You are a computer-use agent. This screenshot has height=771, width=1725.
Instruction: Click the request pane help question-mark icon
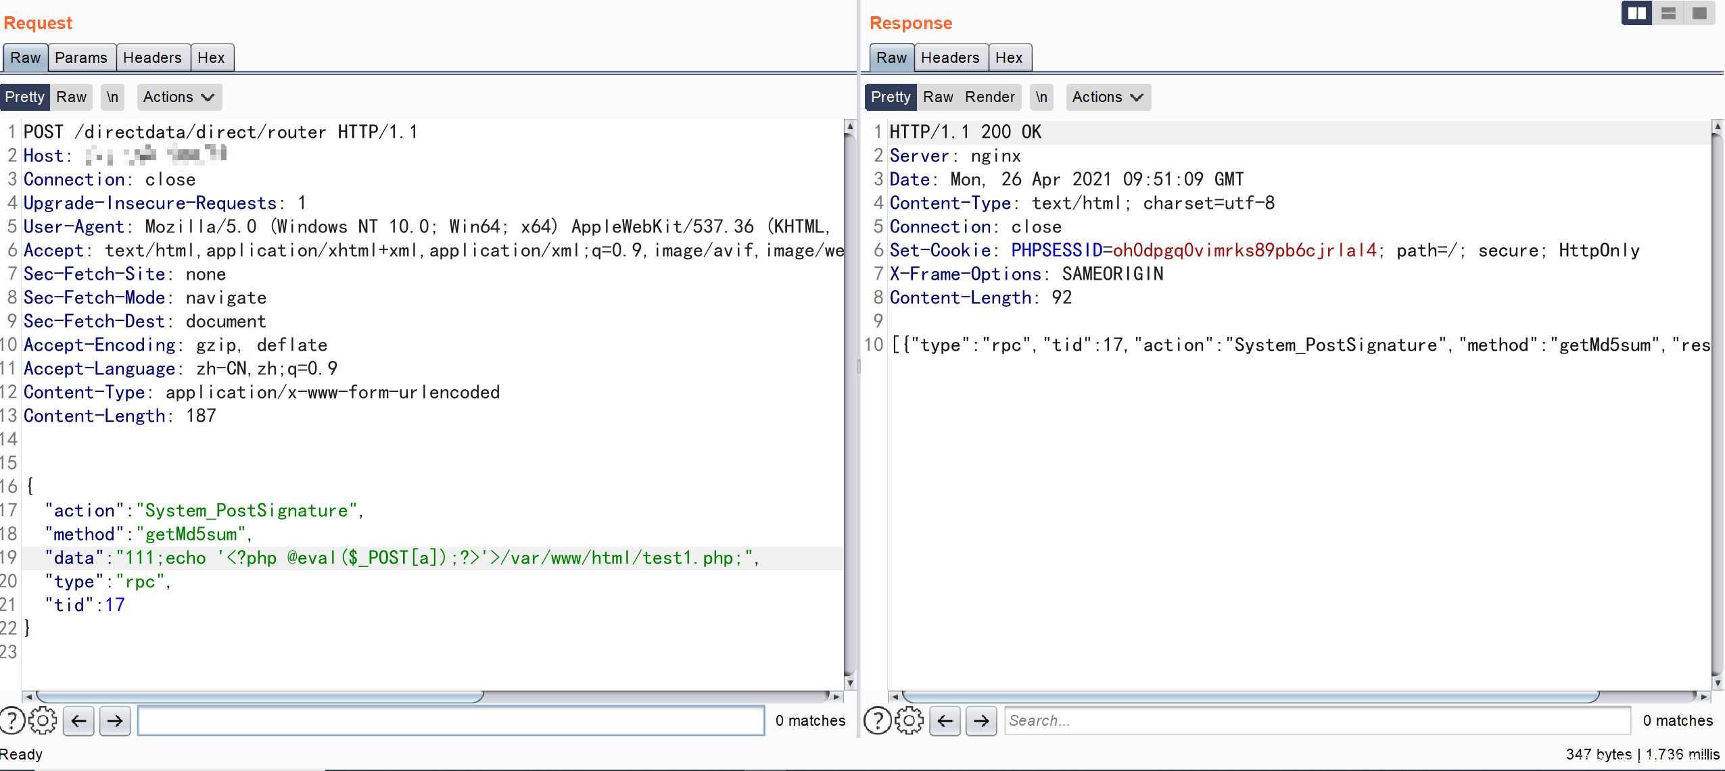click(x=11, y=720)
